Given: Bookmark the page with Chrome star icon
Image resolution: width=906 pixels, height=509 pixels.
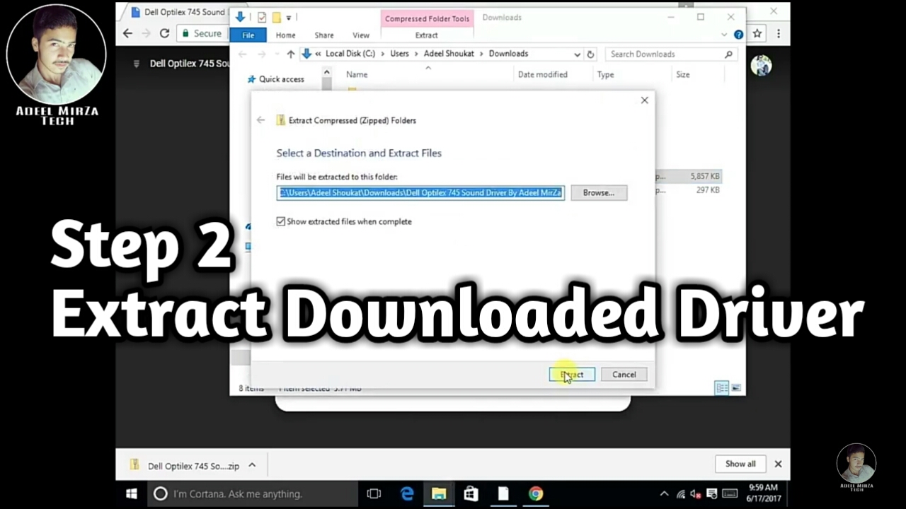Looking at the screenshot, I should [757, 33].
